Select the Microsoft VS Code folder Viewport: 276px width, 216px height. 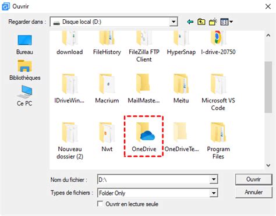[x=218, y=92]
